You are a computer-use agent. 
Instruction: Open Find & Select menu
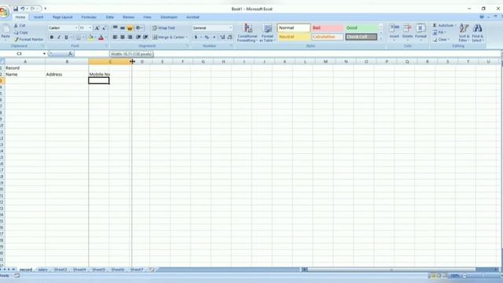(x=478, y=33)
